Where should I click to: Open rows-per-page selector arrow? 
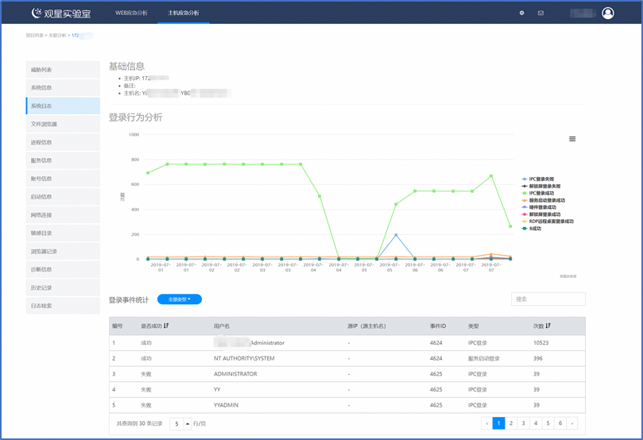coord(188,423)
